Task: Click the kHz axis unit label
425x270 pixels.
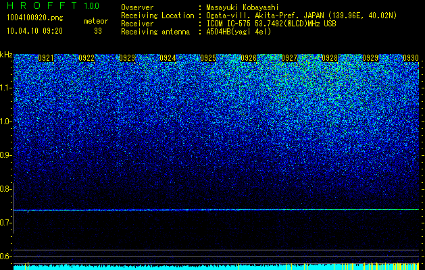Action: pyautogui.click(x=6, y=55)
